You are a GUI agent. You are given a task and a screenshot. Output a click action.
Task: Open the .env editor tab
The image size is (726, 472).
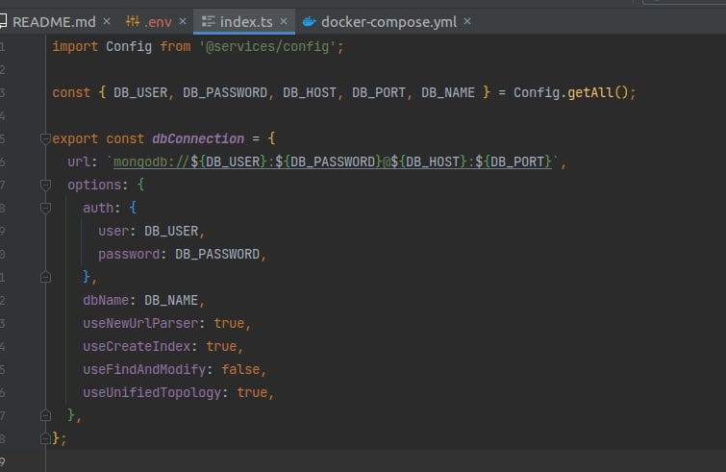(158, 22)
